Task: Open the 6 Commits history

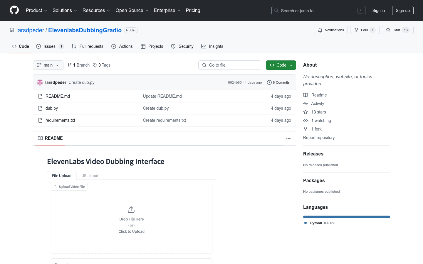Action: pyautogui.click(x=278, y=82)
